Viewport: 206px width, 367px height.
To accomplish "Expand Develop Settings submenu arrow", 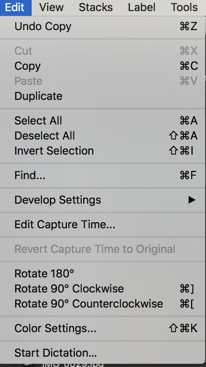I will [192, 200].
